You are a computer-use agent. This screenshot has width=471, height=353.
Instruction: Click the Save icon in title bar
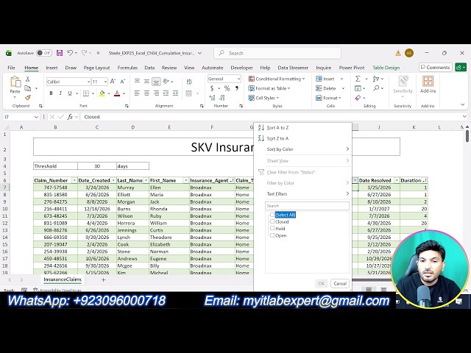[60, 53]
